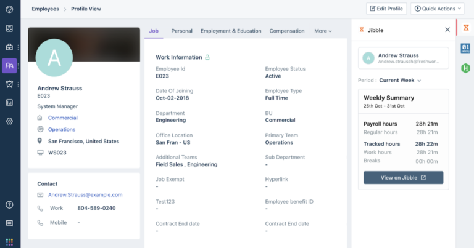
Task: Click the Office Location value San Fran - US
Action: pyautogui.click(x=173, y=143)
